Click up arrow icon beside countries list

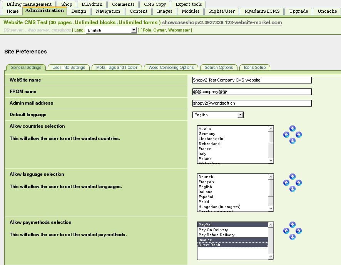293,128
